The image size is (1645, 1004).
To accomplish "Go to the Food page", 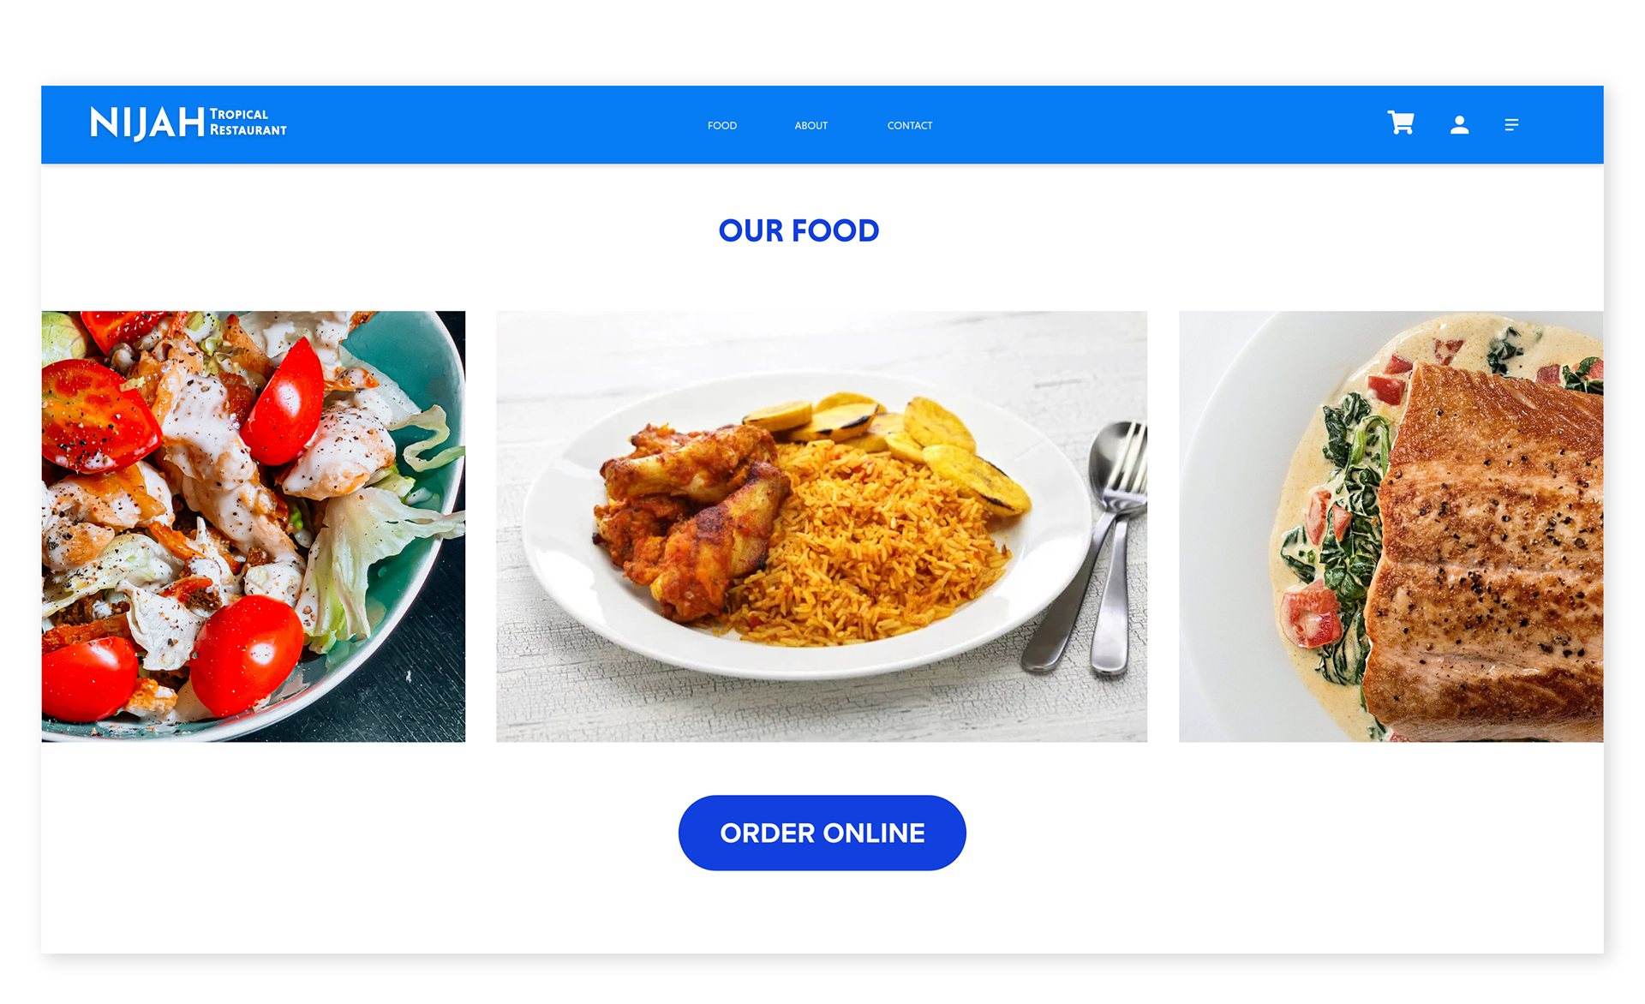I will pyautogui.click(x=722, y=126).
